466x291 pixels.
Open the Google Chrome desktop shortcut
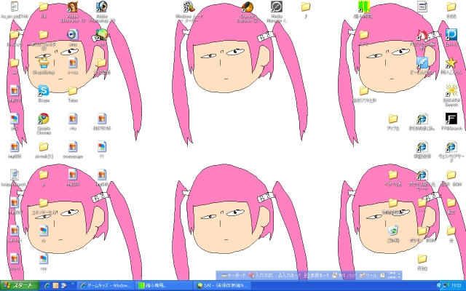43,119
